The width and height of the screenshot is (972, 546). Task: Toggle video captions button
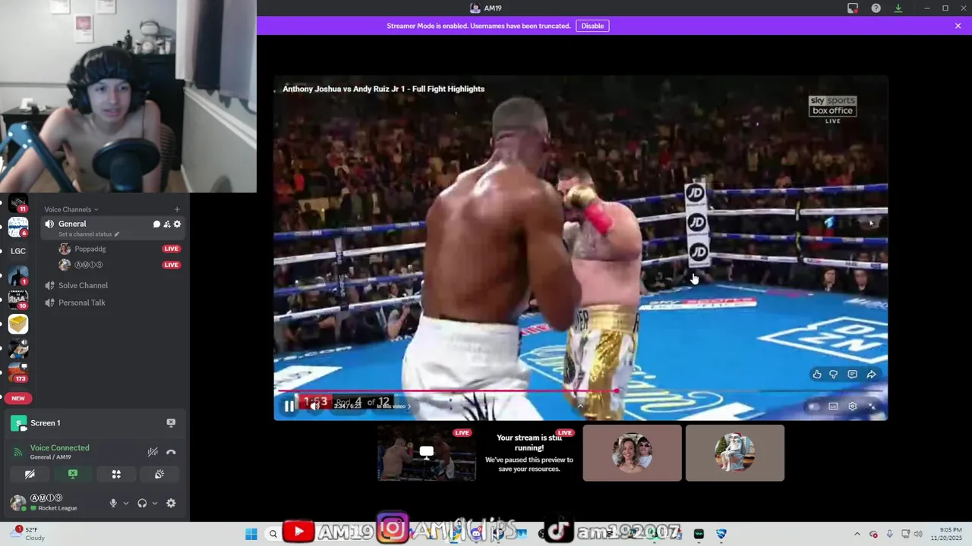click(833, 406)
